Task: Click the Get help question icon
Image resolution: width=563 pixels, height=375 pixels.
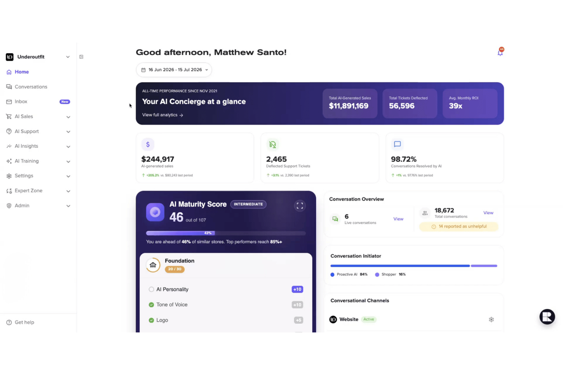Action: [x=9, y=323]
